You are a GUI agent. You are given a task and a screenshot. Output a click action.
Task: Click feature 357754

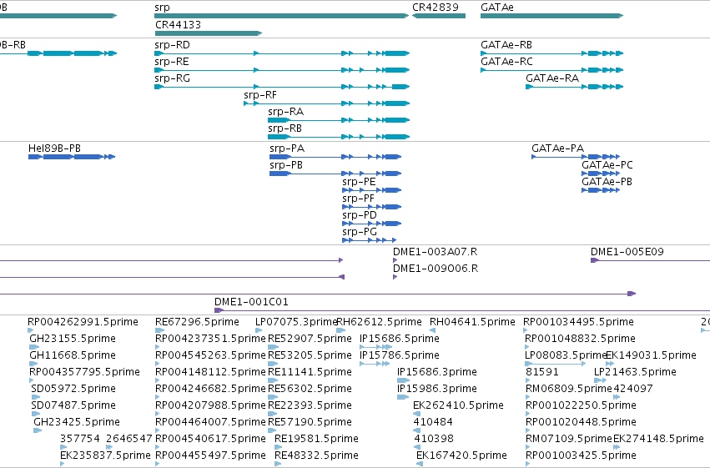pos(64,448)
